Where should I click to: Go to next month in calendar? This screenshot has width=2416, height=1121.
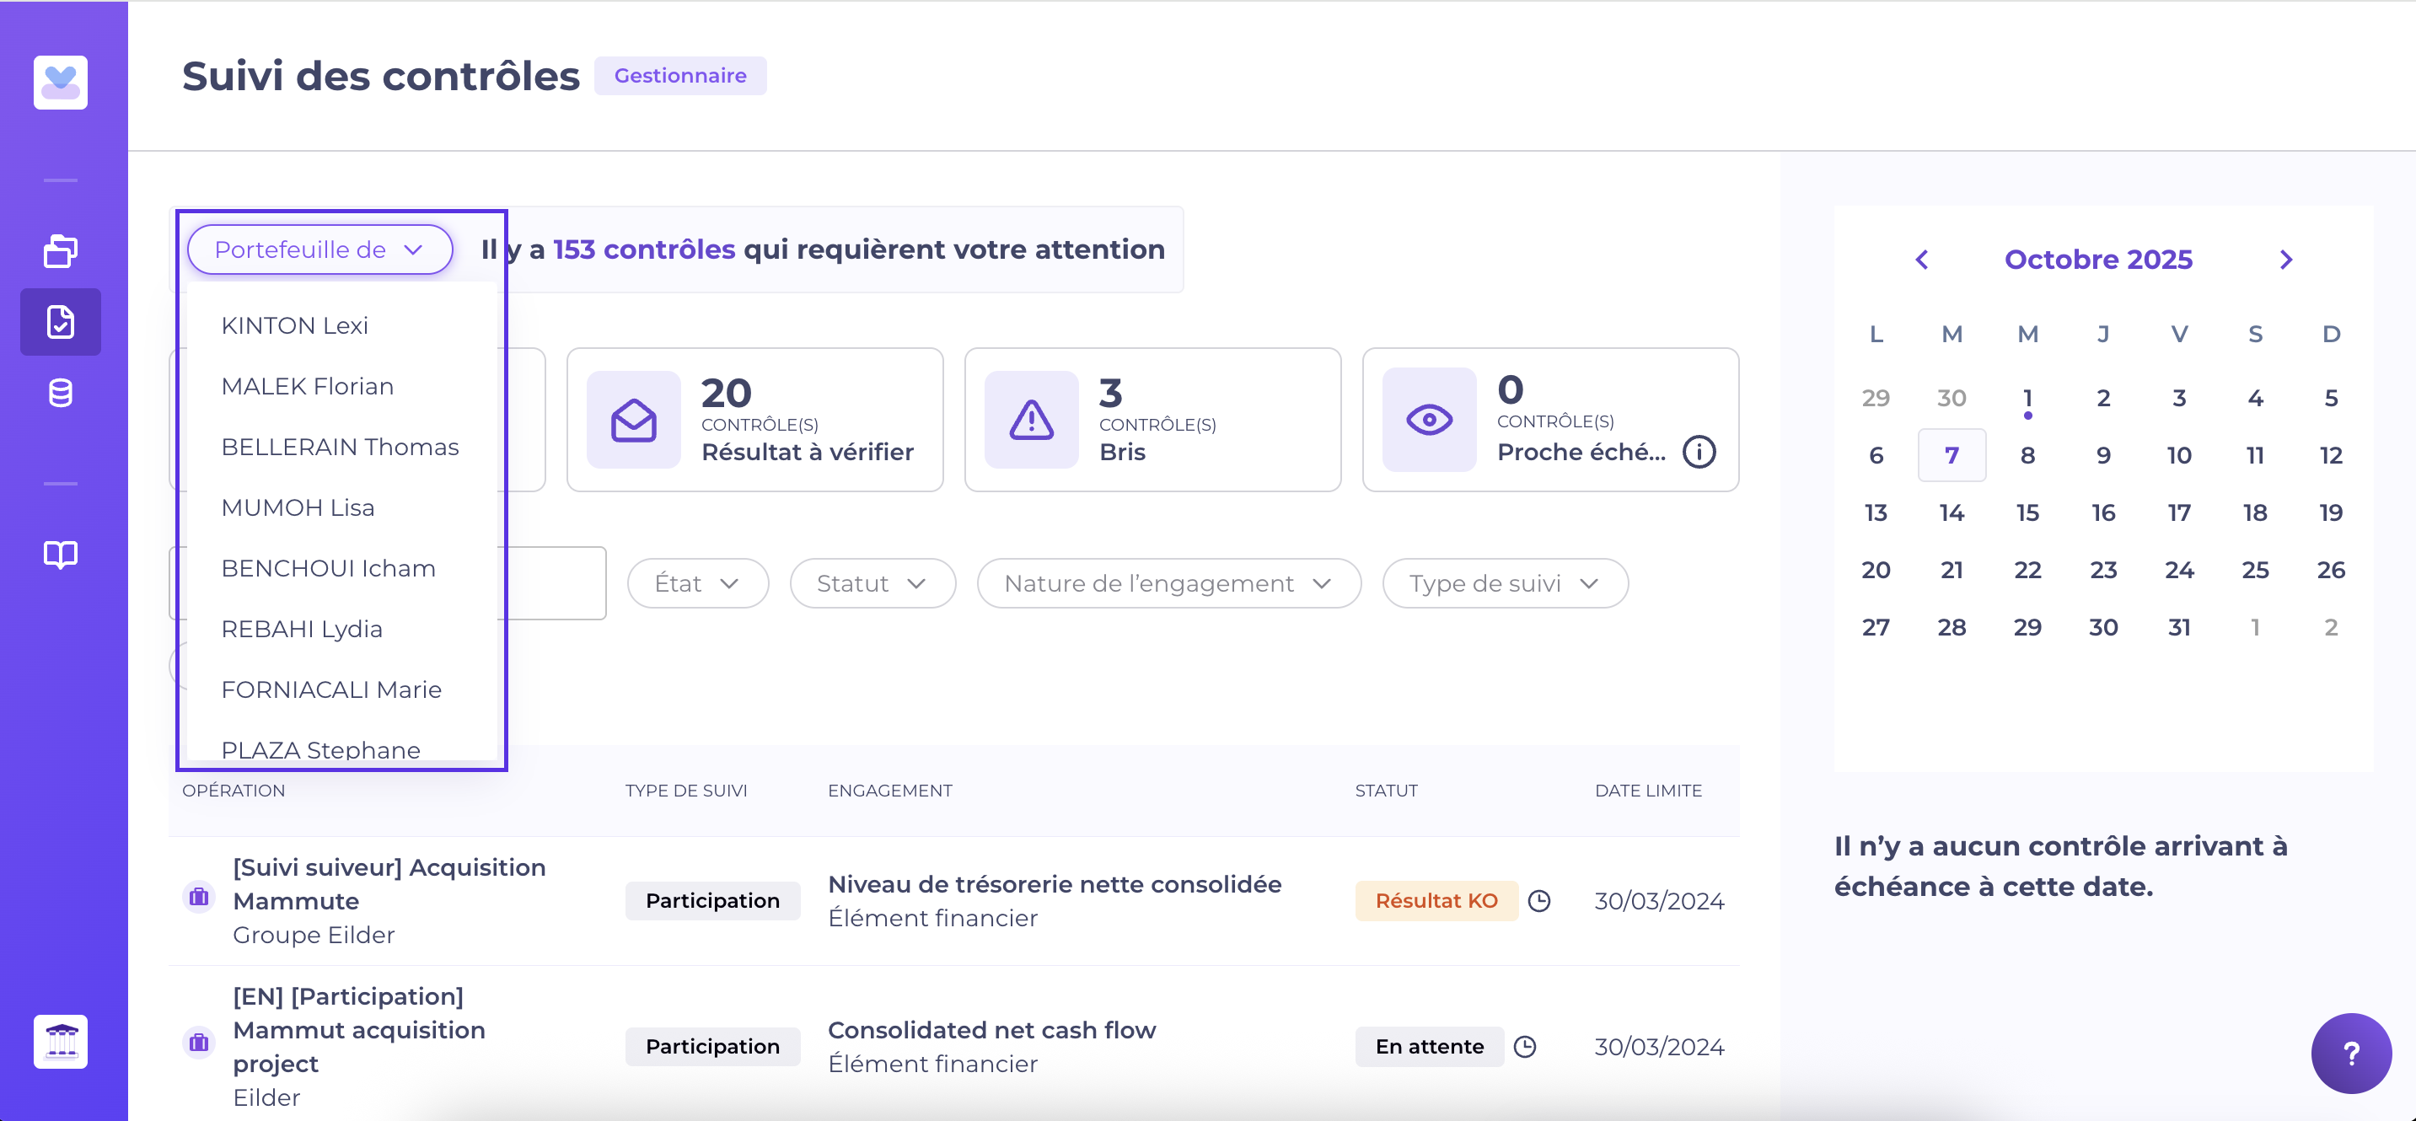click(2285, 260)
